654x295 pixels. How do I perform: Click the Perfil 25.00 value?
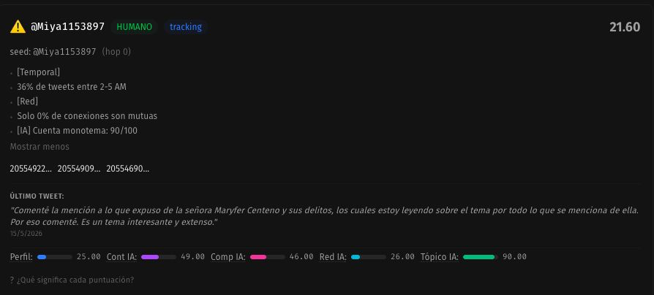[x=89, y=257]
